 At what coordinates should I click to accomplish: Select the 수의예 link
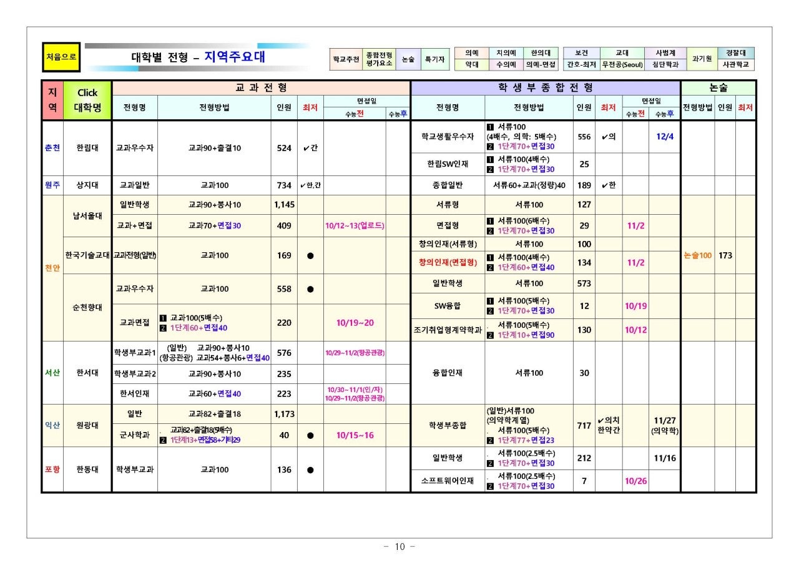506,65
